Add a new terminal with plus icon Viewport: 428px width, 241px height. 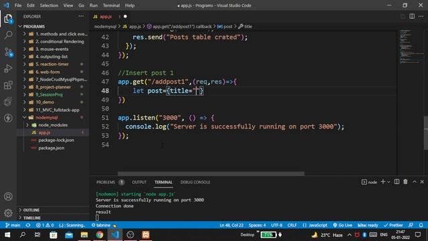[x=383, y=181]
